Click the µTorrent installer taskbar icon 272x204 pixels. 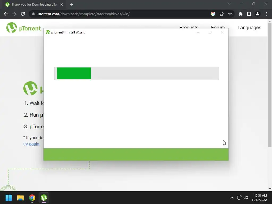44,198
